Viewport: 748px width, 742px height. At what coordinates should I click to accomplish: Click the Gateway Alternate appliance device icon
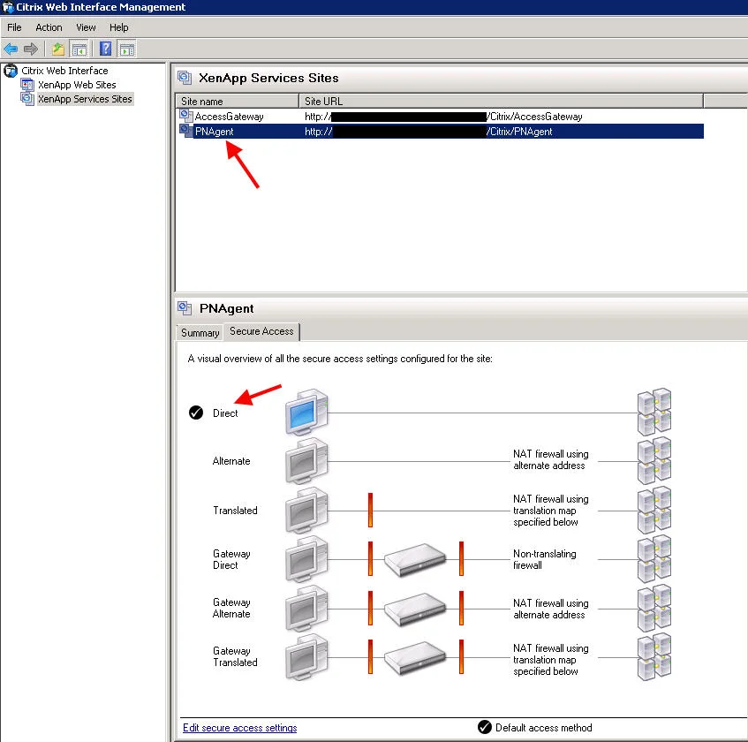coord(415,609)
